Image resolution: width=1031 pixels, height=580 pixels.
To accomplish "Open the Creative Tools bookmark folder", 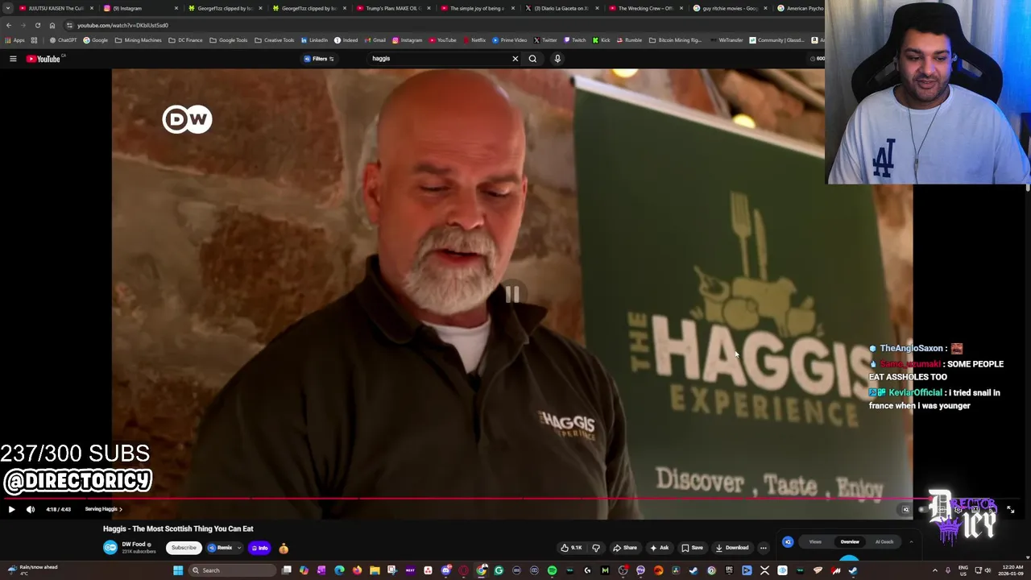I will pyautogui.click(x=275, y=40).
